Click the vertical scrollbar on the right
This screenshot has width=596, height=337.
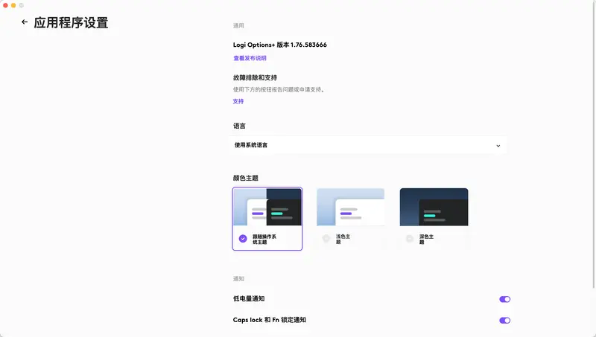coord(594,144)
